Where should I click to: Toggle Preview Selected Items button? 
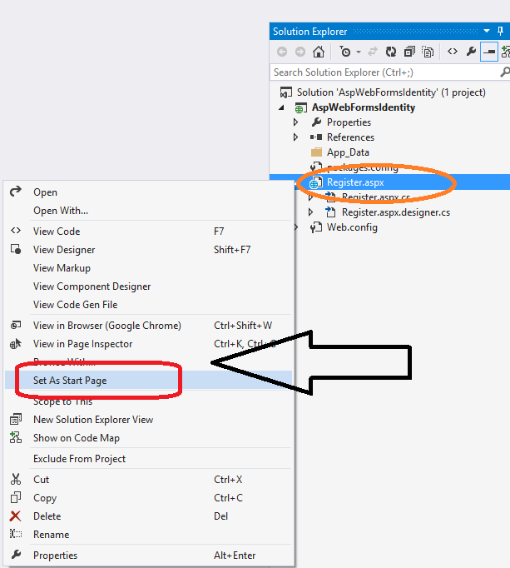pos(489,52)
